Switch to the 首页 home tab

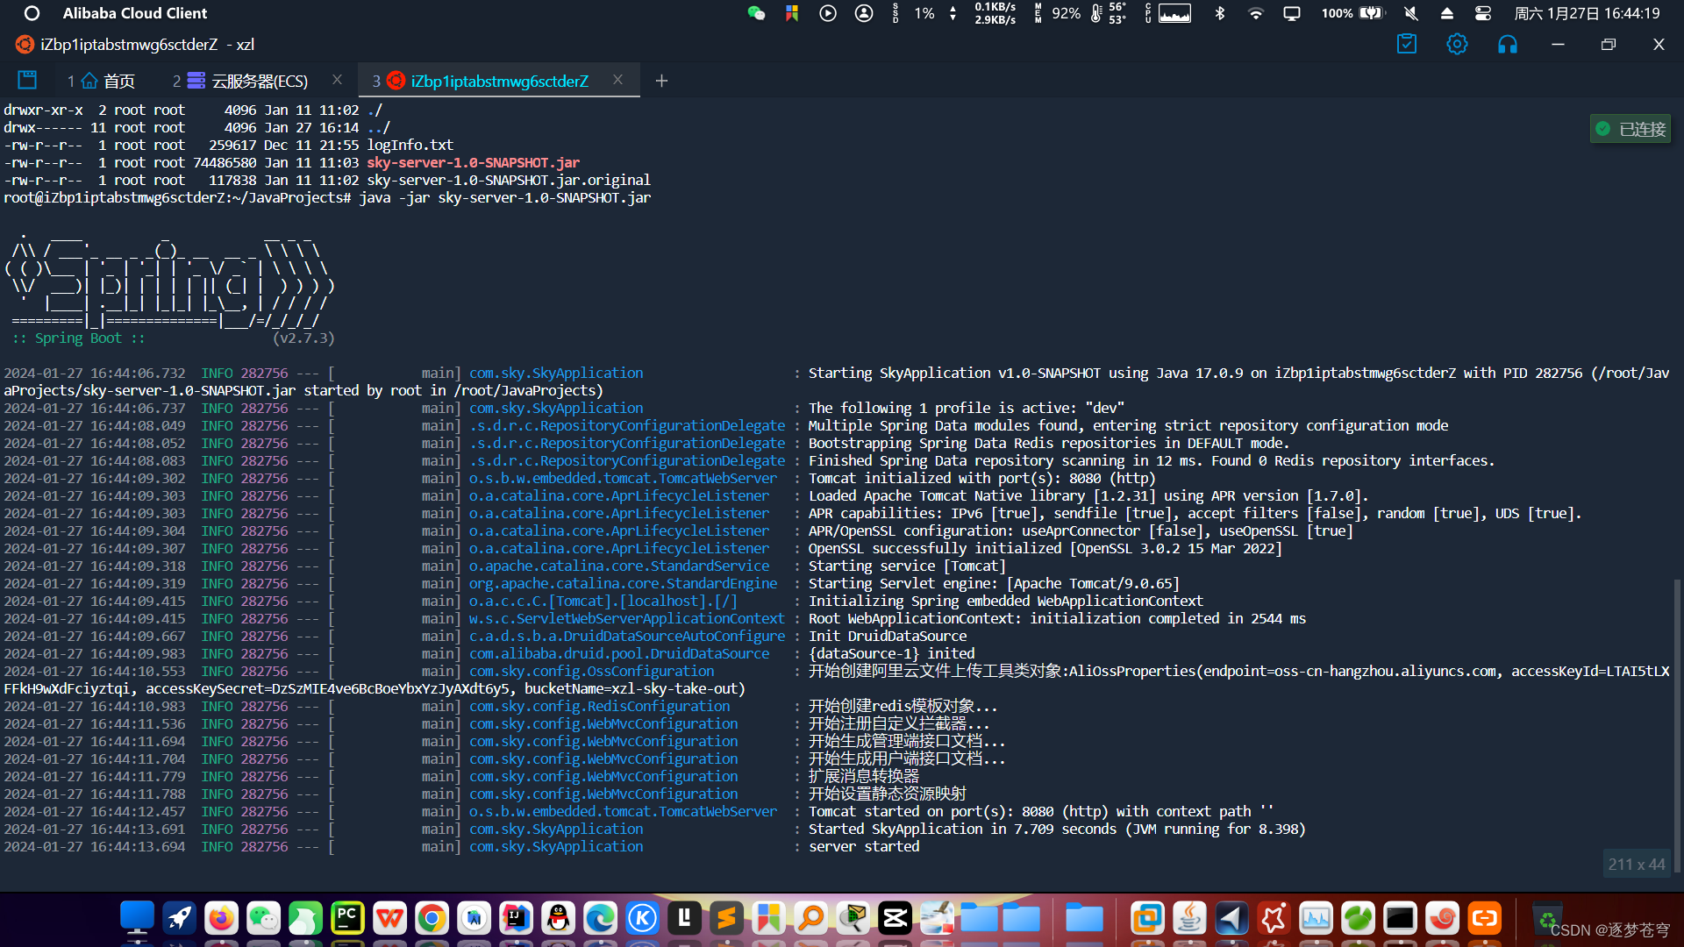(x=102, y=81)
